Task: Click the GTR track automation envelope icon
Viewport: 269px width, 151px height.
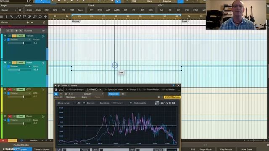Action: [43, 90]
